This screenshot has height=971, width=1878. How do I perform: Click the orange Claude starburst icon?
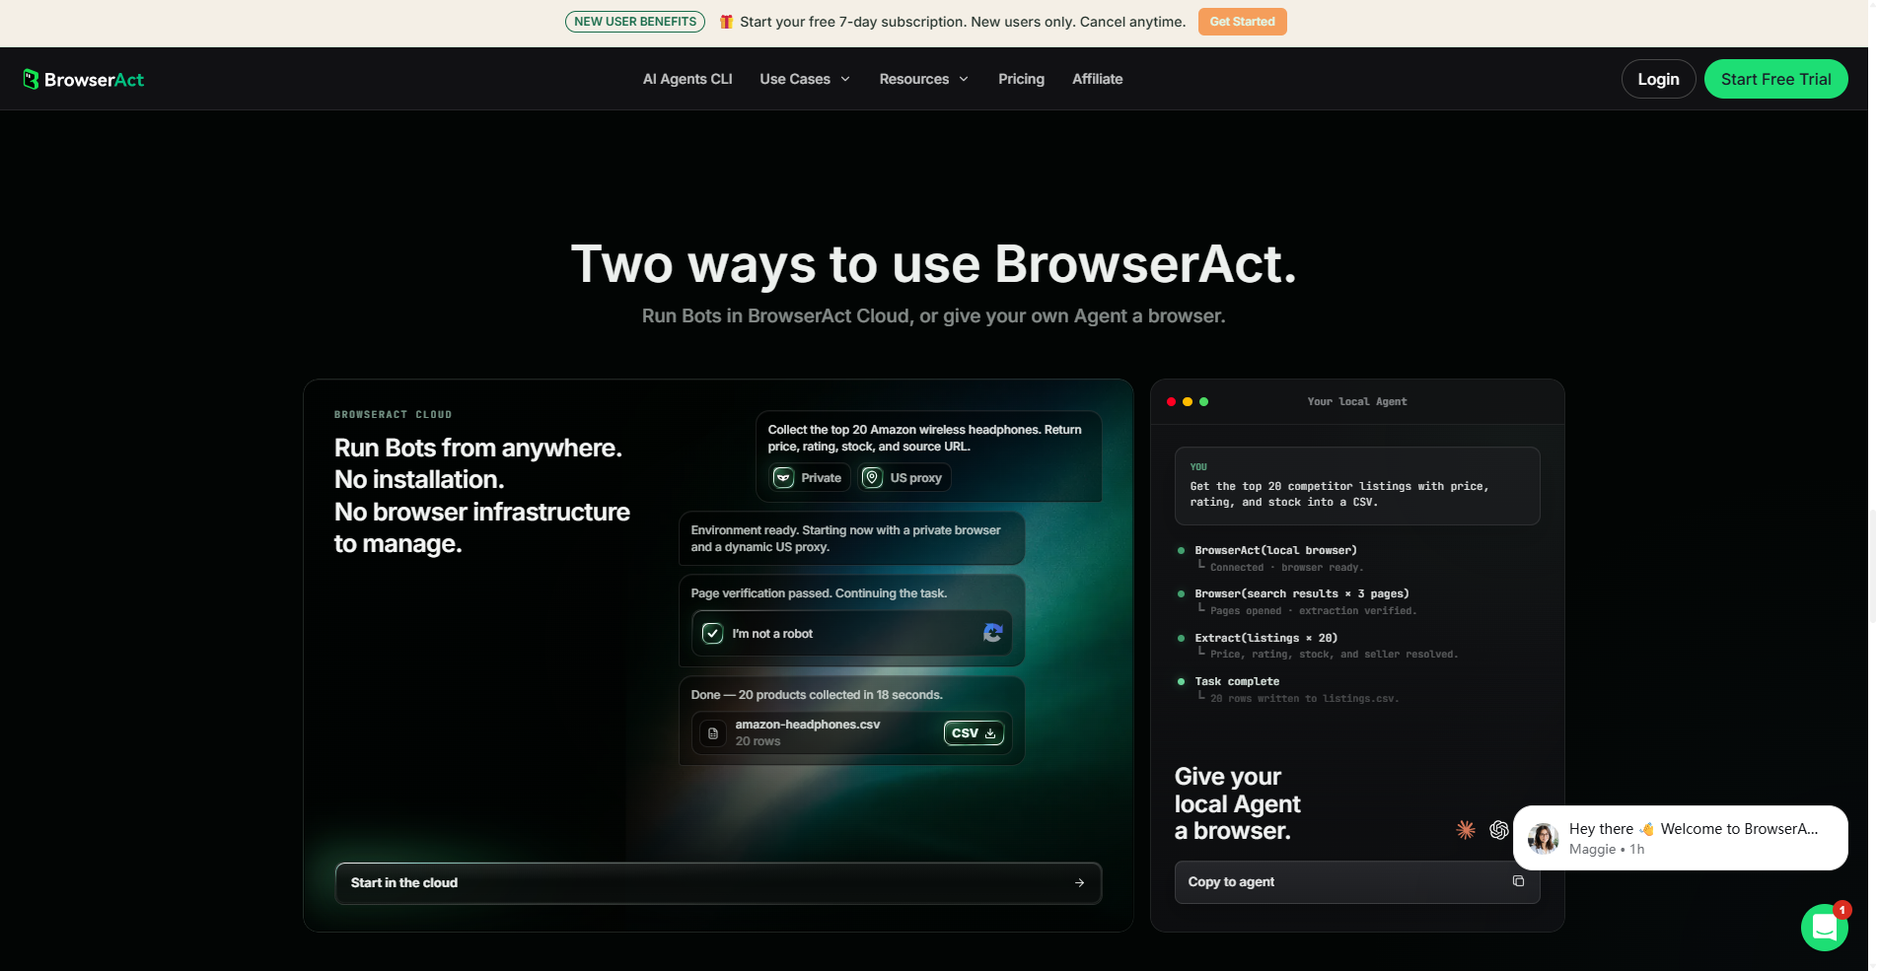coord(1466,830)
